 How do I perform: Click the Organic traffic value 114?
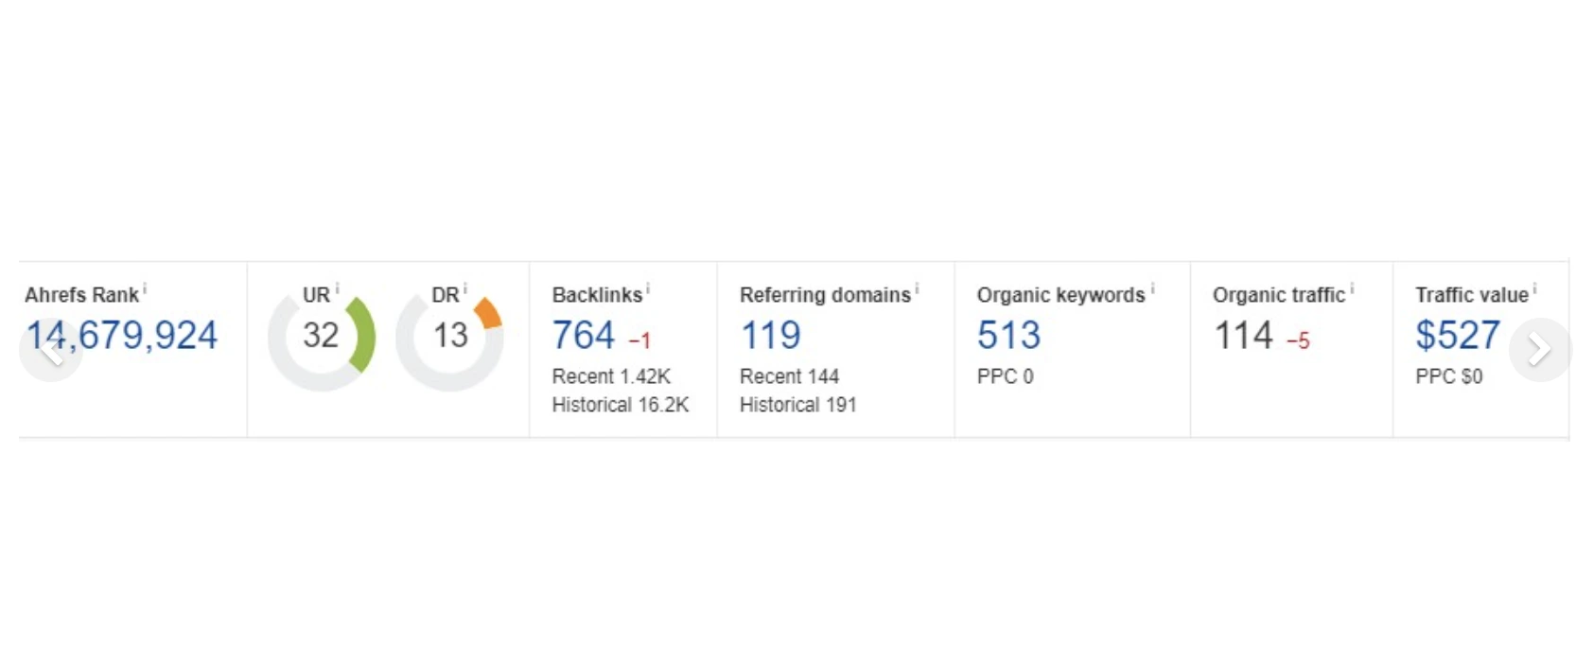[x=1243, y=336]
